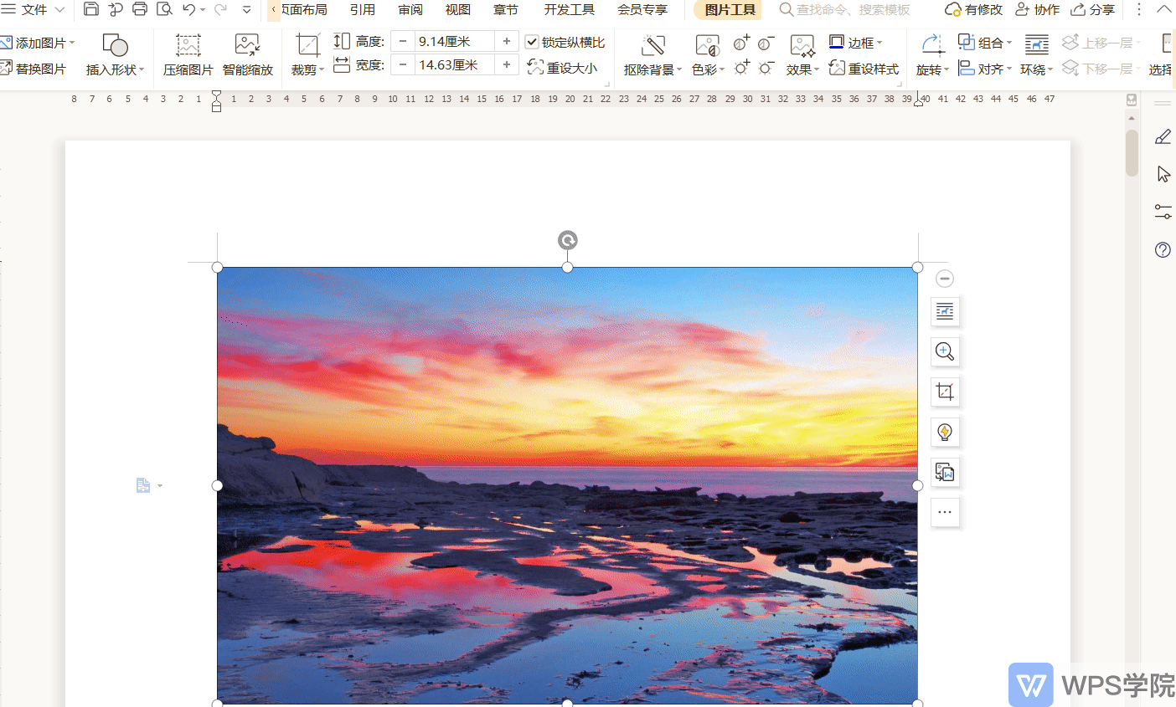Expand the Add Picture (添加图片) dropdown
Screen dimensions: 1176x707
point(72,43)
